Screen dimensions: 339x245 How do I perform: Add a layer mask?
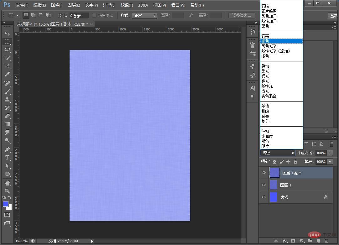point(293,241)
